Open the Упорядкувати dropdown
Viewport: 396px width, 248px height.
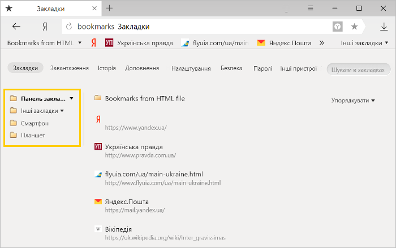point(353,101)
